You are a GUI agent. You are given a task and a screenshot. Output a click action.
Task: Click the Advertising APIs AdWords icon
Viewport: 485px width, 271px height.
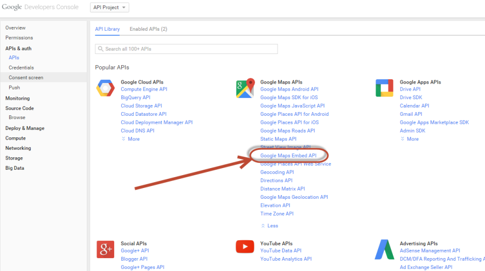pos(384,249)
